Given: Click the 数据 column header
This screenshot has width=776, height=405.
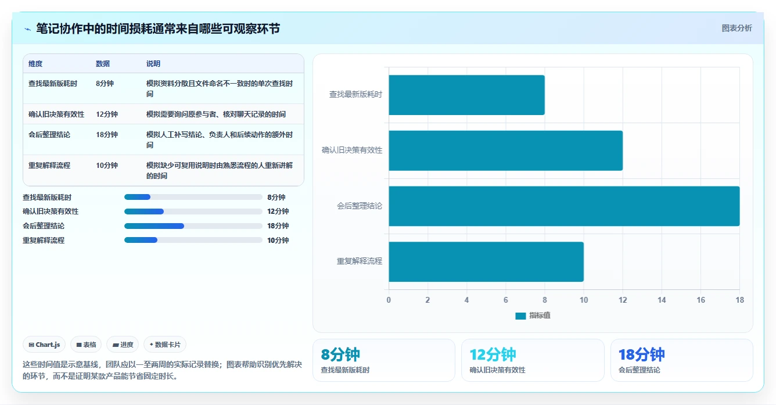Looking at the screenshot, I should [103, 64].
